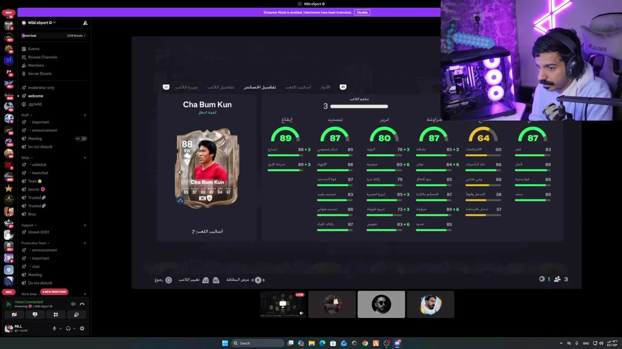Viewport: 622px width, 349px height.
Task: Click the invite people icon next to server name
Action: [85, 23]
